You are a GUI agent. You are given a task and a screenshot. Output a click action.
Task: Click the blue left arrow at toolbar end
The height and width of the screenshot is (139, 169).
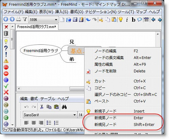click(x=153, y=20)
